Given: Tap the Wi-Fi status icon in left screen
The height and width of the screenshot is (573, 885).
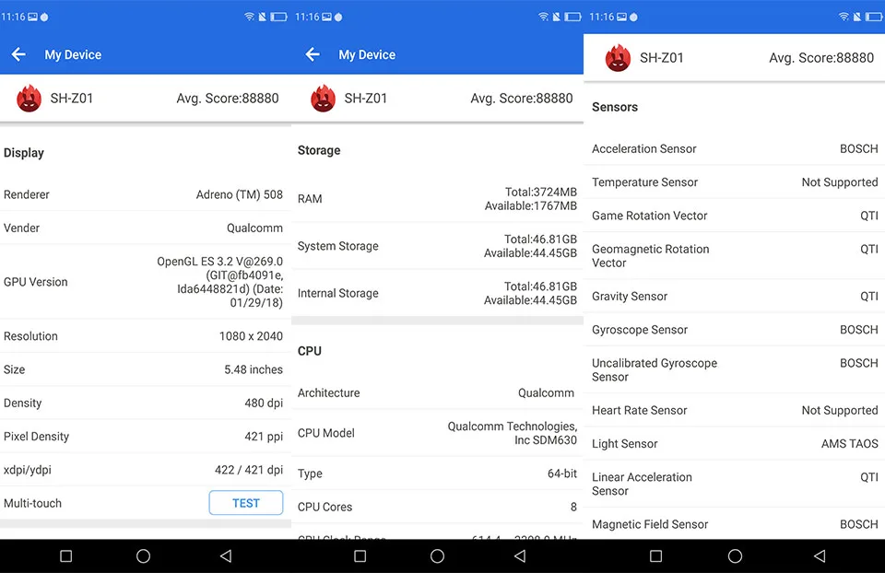Looking at the screenshot, I should click(x=249, y=17).
